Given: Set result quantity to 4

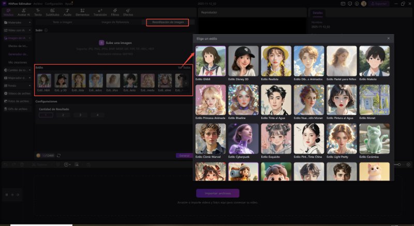Looking at the screenshot, I should click(97, 115).
